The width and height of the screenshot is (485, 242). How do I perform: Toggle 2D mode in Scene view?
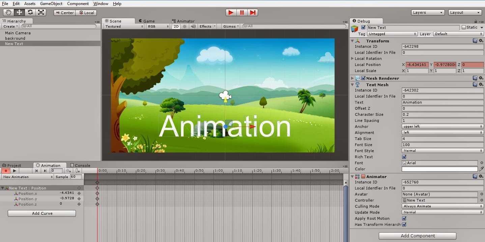176,26
